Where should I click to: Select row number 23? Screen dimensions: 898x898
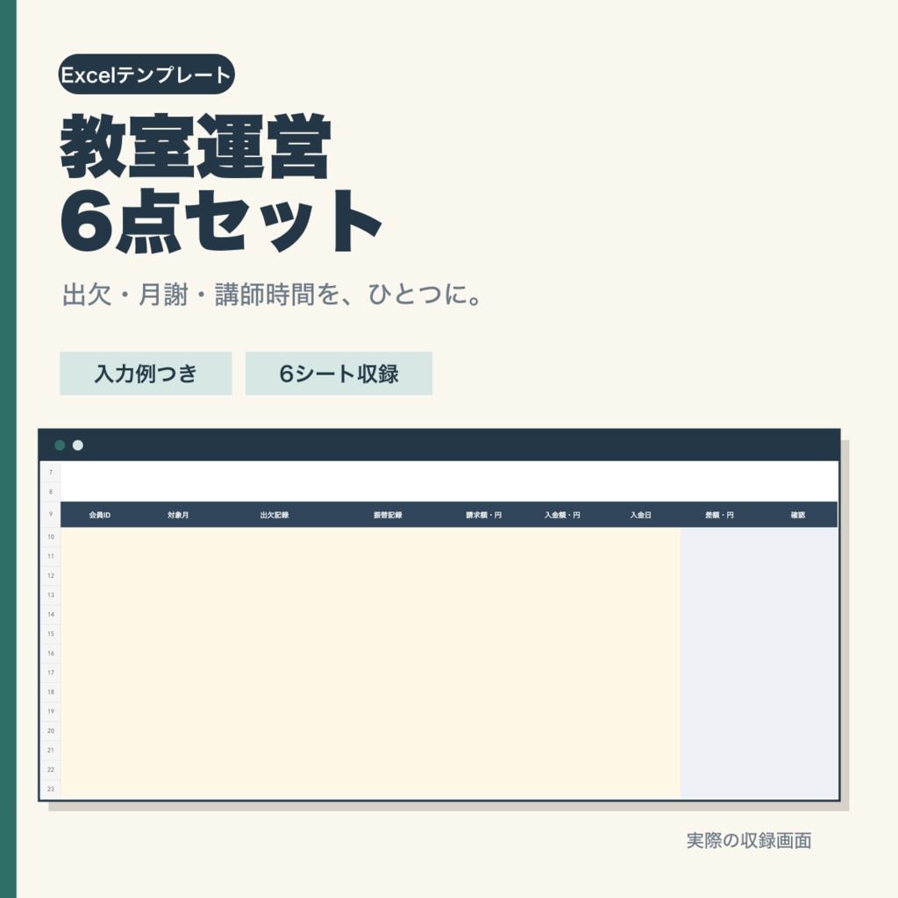tap(51, 789)
